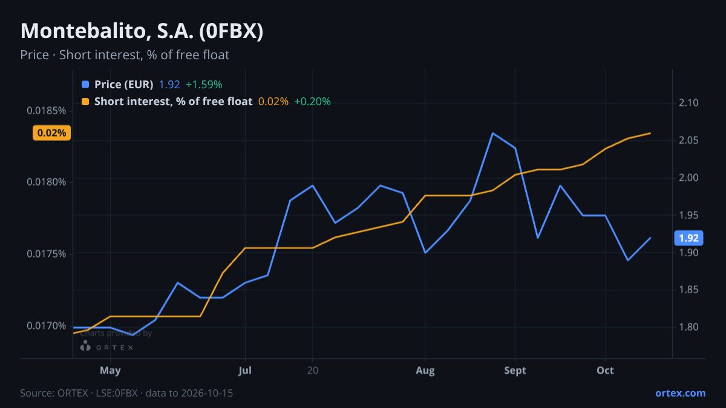The height and width of the screenshot is (408, 726).
Task: Click the 1.95 right axis label
Action: pos(688,215)
